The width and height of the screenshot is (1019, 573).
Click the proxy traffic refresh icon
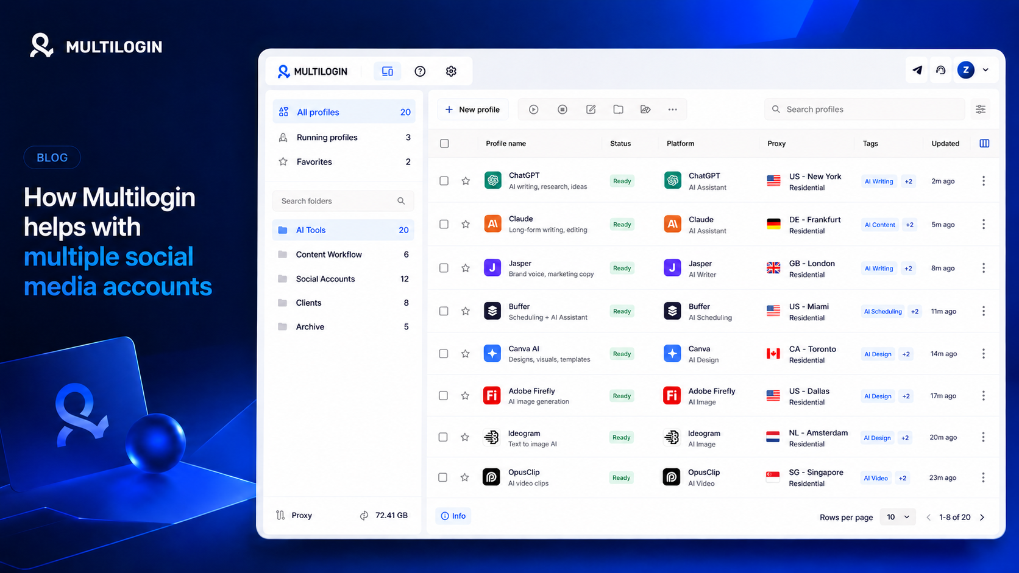pyautogui.click(x=364, y=515)
